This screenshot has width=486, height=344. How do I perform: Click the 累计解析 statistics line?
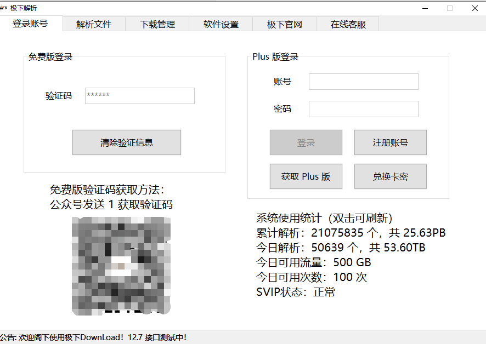coord(351,233)
